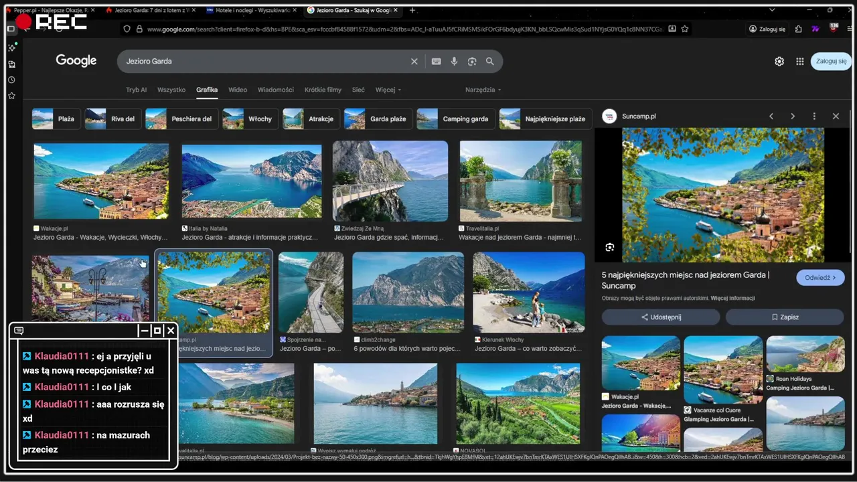Filter results by Riva del chip
This screenshot has height=482, width=857.
point(112,118)
